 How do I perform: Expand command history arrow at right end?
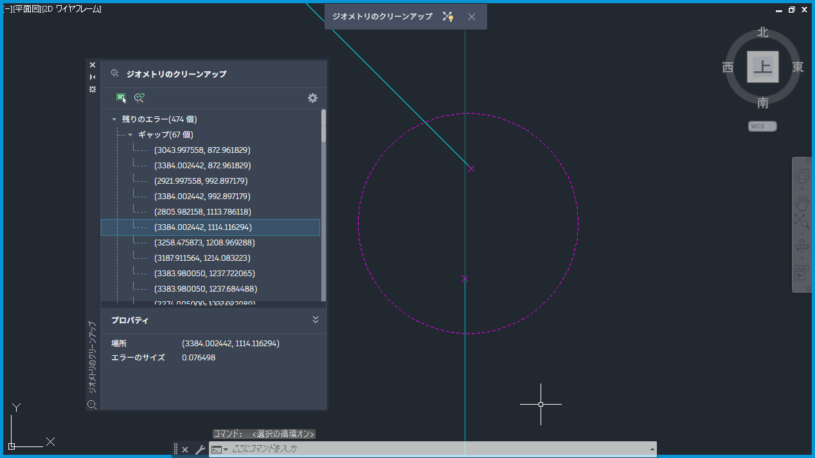pyautogui.click(x=652, y=449)
